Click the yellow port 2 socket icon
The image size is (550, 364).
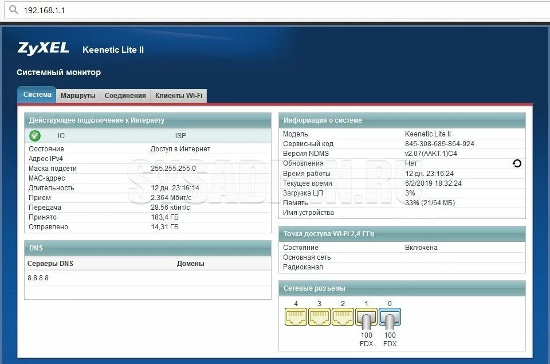pyautogui.click(x=343, y=316)
